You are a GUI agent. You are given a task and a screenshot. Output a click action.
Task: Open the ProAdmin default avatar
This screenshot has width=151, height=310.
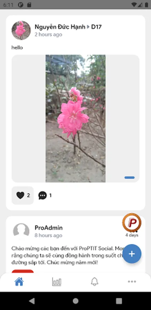(21, 230)
